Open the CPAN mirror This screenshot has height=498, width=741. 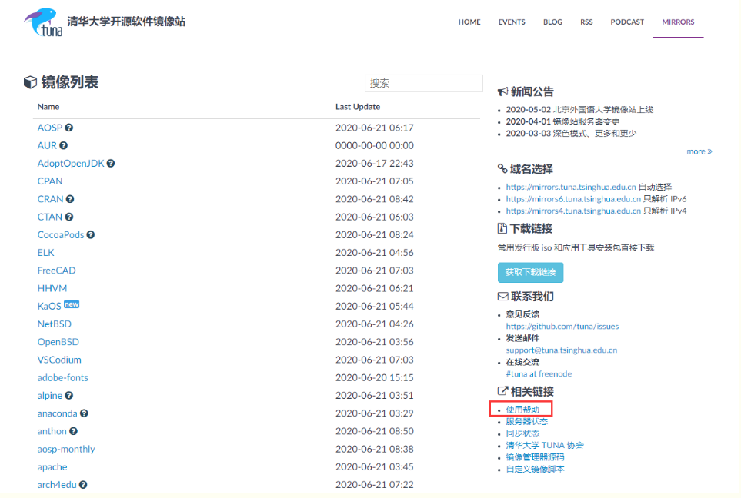point(49,181)
